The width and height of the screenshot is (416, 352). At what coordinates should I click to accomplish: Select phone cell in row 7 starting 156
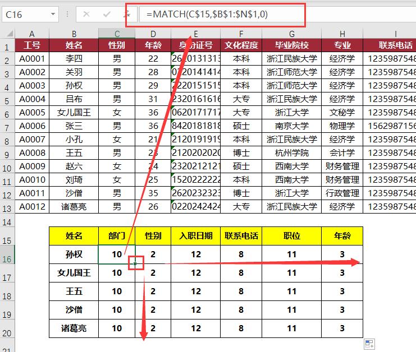pos(390,126)
